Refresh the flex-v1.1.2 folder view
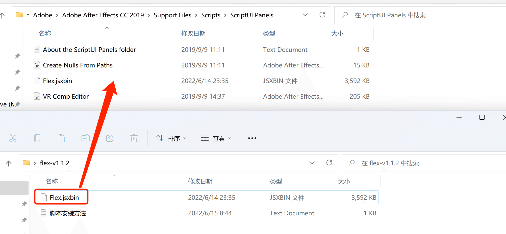 tap(329, 163)
